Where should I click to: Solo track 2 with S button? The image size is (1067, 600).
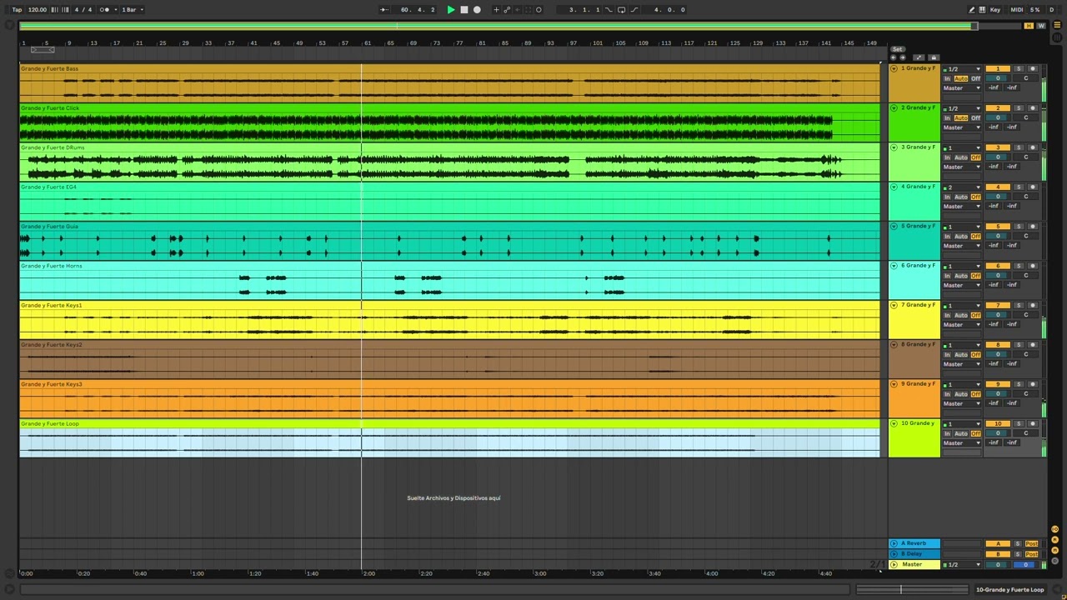(1018, 108)
